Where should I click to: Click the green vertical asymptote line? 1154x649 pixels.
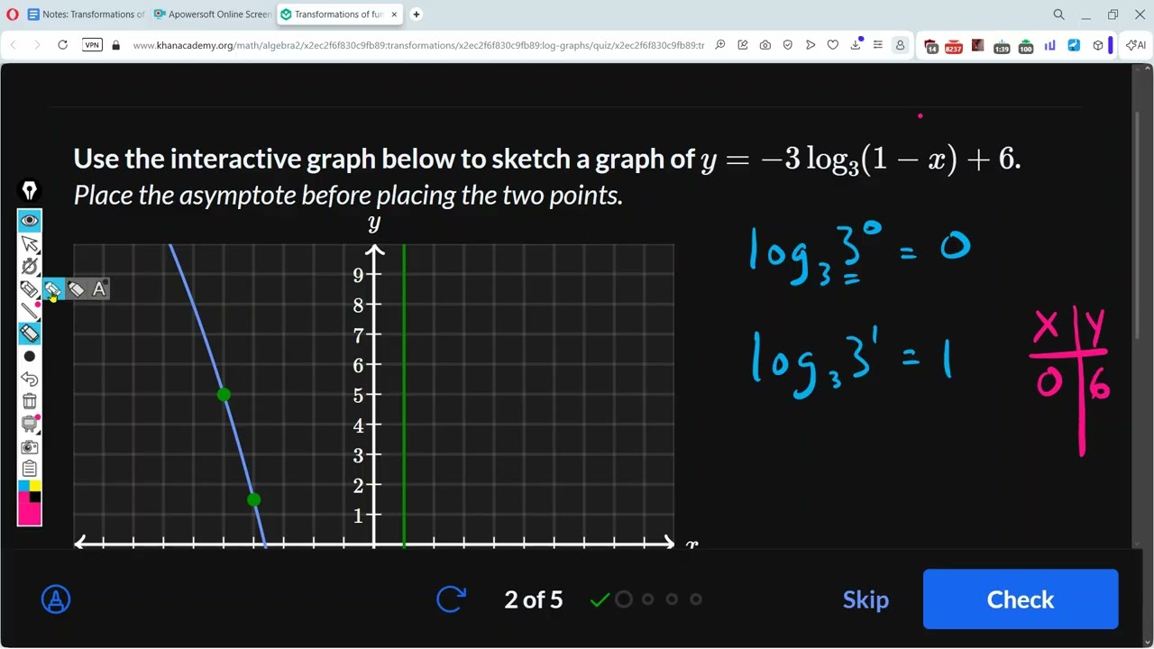click(x=404, y=395)
